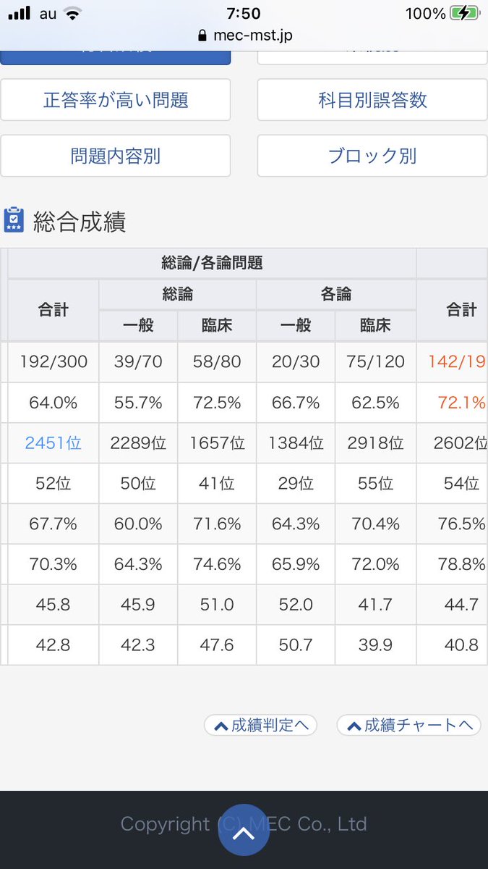This screenshot has width=488, height=869.
Task: Tap the scroll-to-top arrow button
Action: coord(244,830)
